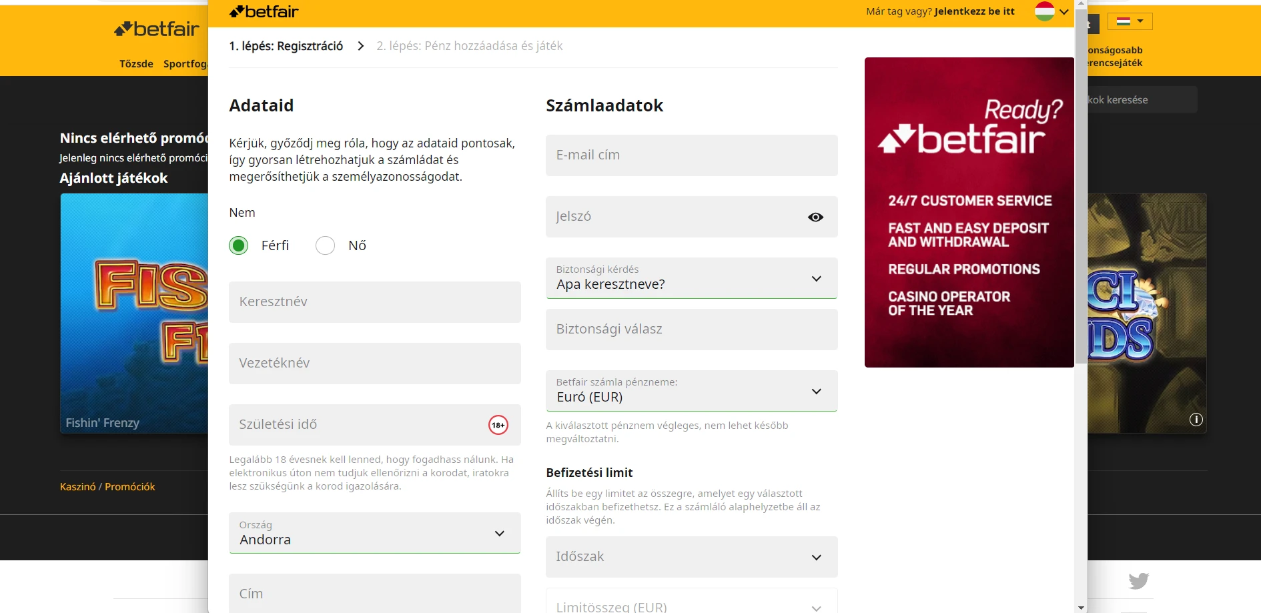Image resolution: width=1261 pixels, height=613 pixels.
Task: Open the Limitösszeg (EUR) dropdown
Action: tap(691, 601)
